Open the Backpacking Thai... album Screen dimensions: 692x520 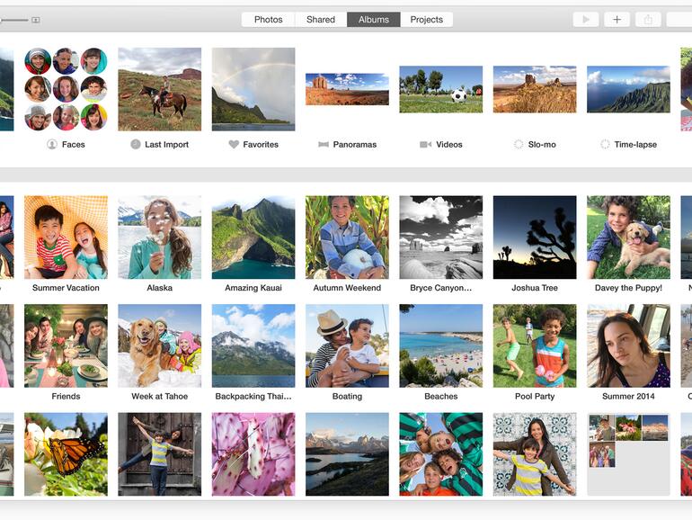coord(253,346)
